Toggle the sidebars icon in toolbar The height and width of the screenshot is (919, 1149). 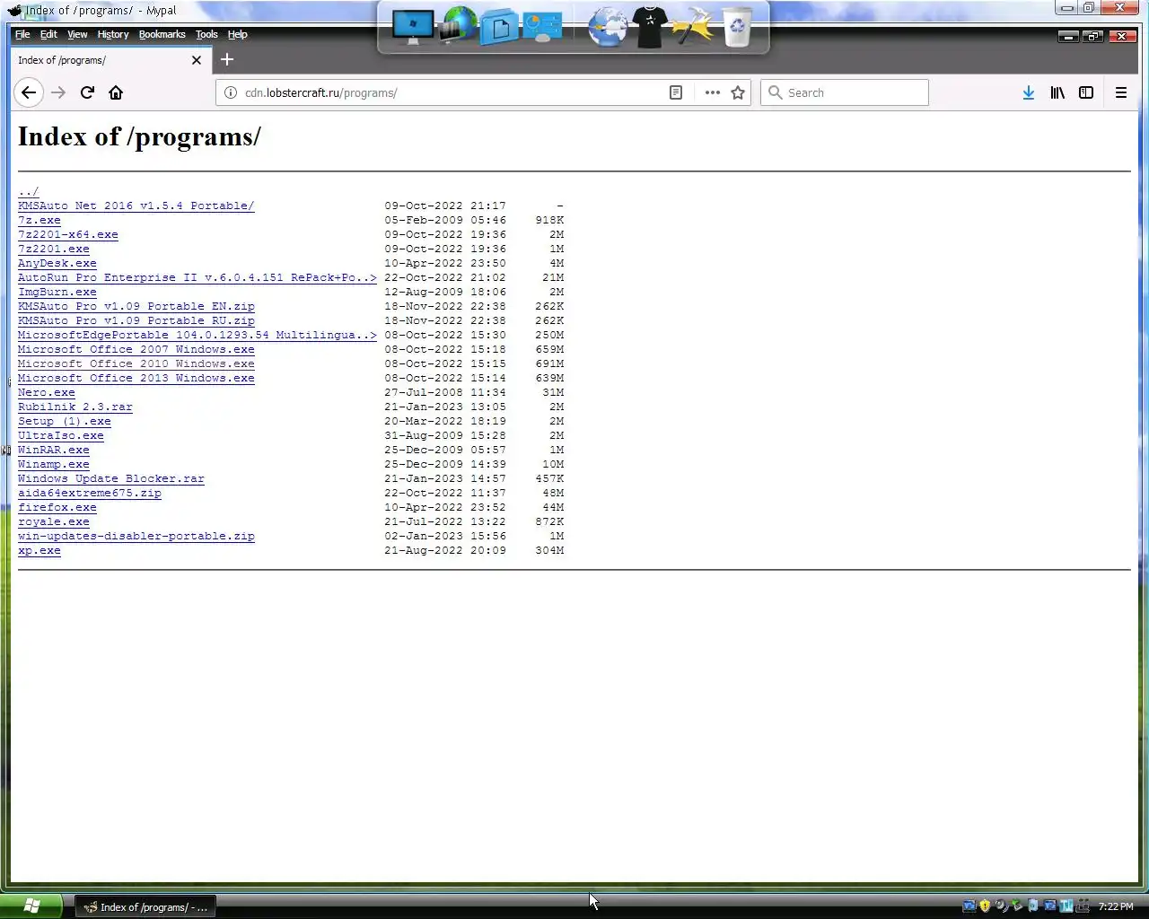coord(1086,92)
